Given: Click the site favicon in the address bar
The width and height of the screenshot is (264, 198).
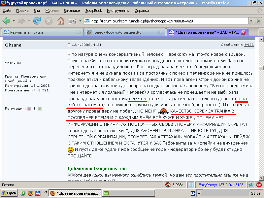Looking at the screenshot, I should pos(87,21).
